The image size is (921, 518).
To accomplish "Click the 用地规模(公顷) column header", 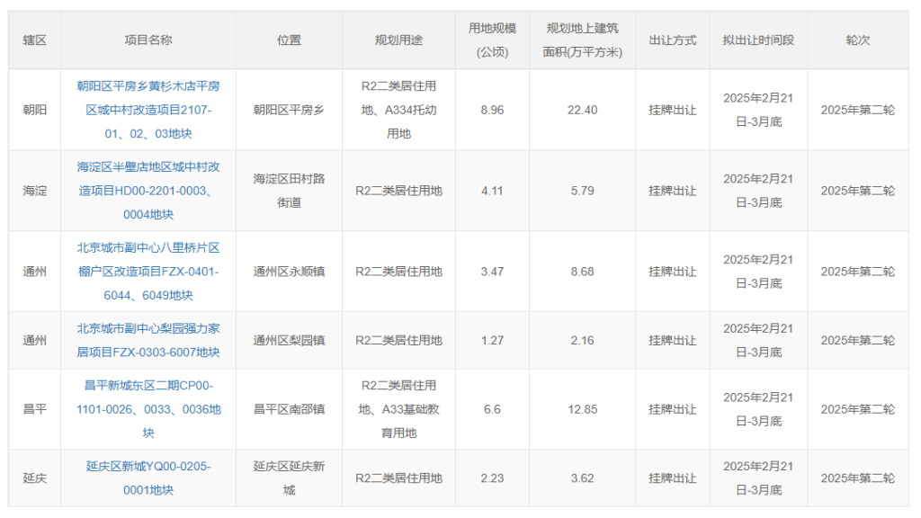I will (492, 40).
